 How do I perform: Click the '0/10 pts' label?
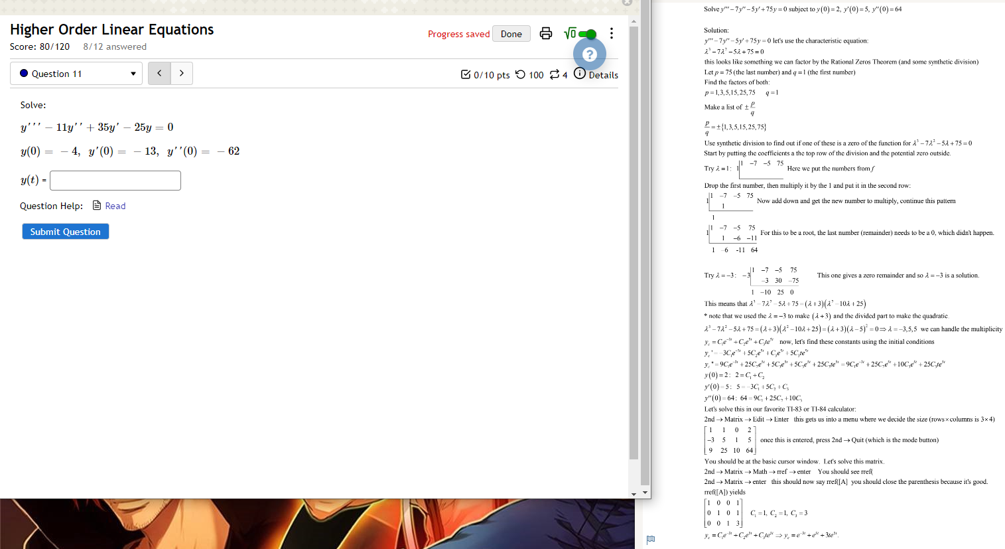tap(492, 75)
